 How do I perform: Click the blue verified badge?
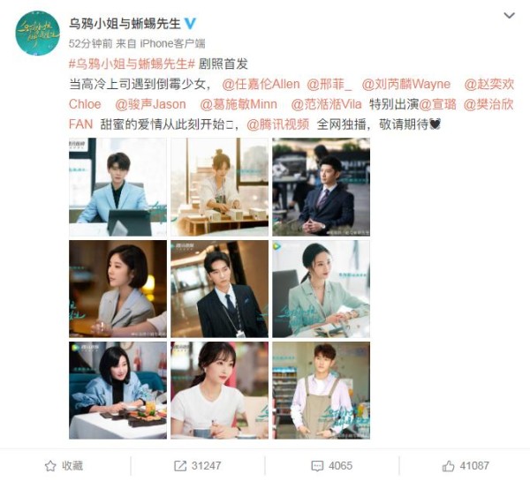coord(190,24)
